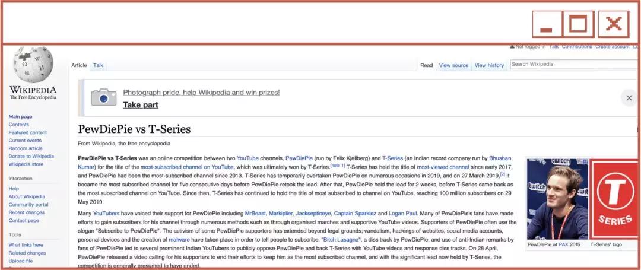Screen dimensions: 641x270
Task: Open Featured content link
Action: point(28,132)
